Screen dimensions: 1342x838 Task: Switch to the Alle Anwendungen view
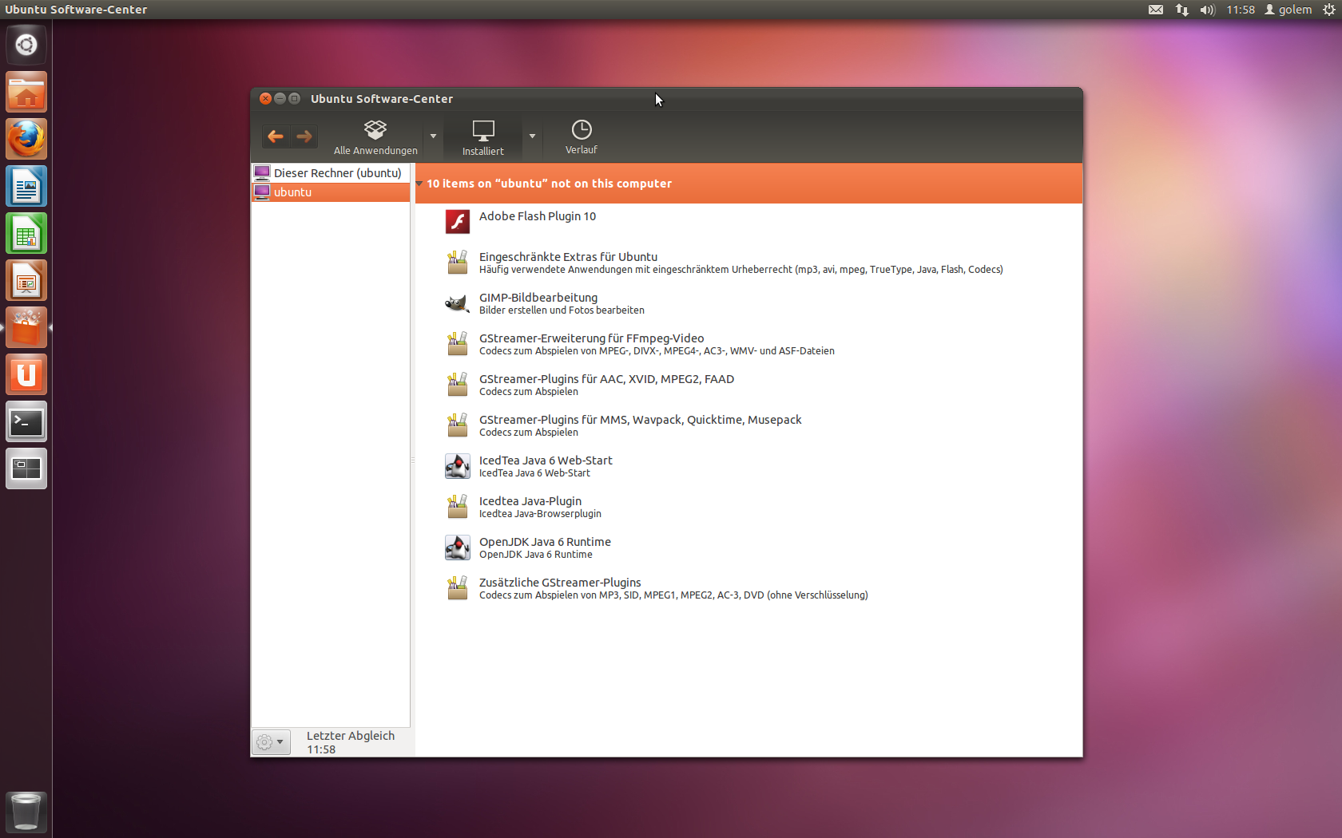pyautogui.click(x=375, y=136)
